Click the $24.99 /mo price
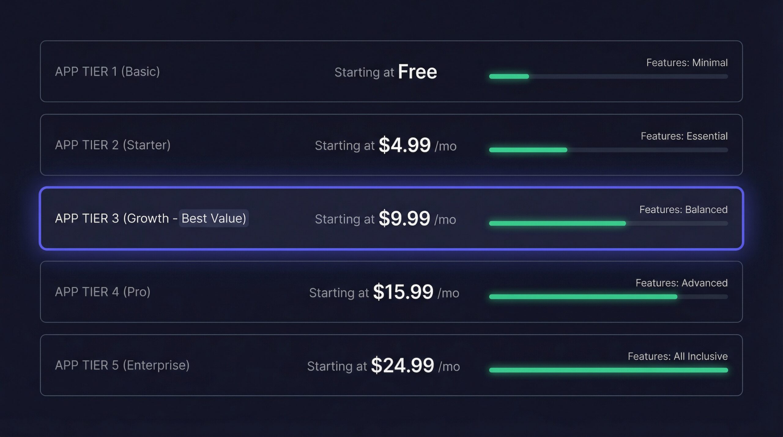Screen dimensions: 783x437 coord(403,365)
